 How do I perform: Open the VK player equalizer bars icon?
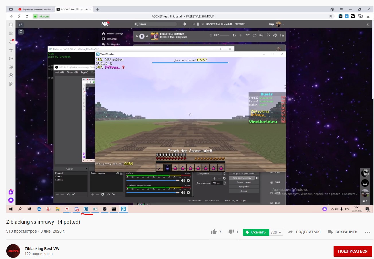(x=282, y=35)
